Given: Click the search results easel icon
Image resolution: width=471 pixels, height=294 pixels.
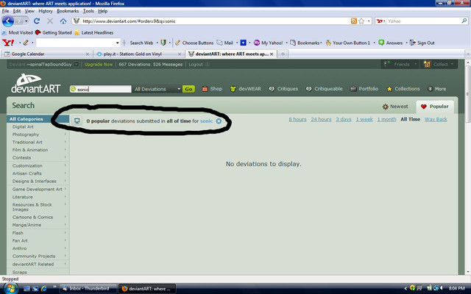Looking at the screenshot, I should pos(77,121).
